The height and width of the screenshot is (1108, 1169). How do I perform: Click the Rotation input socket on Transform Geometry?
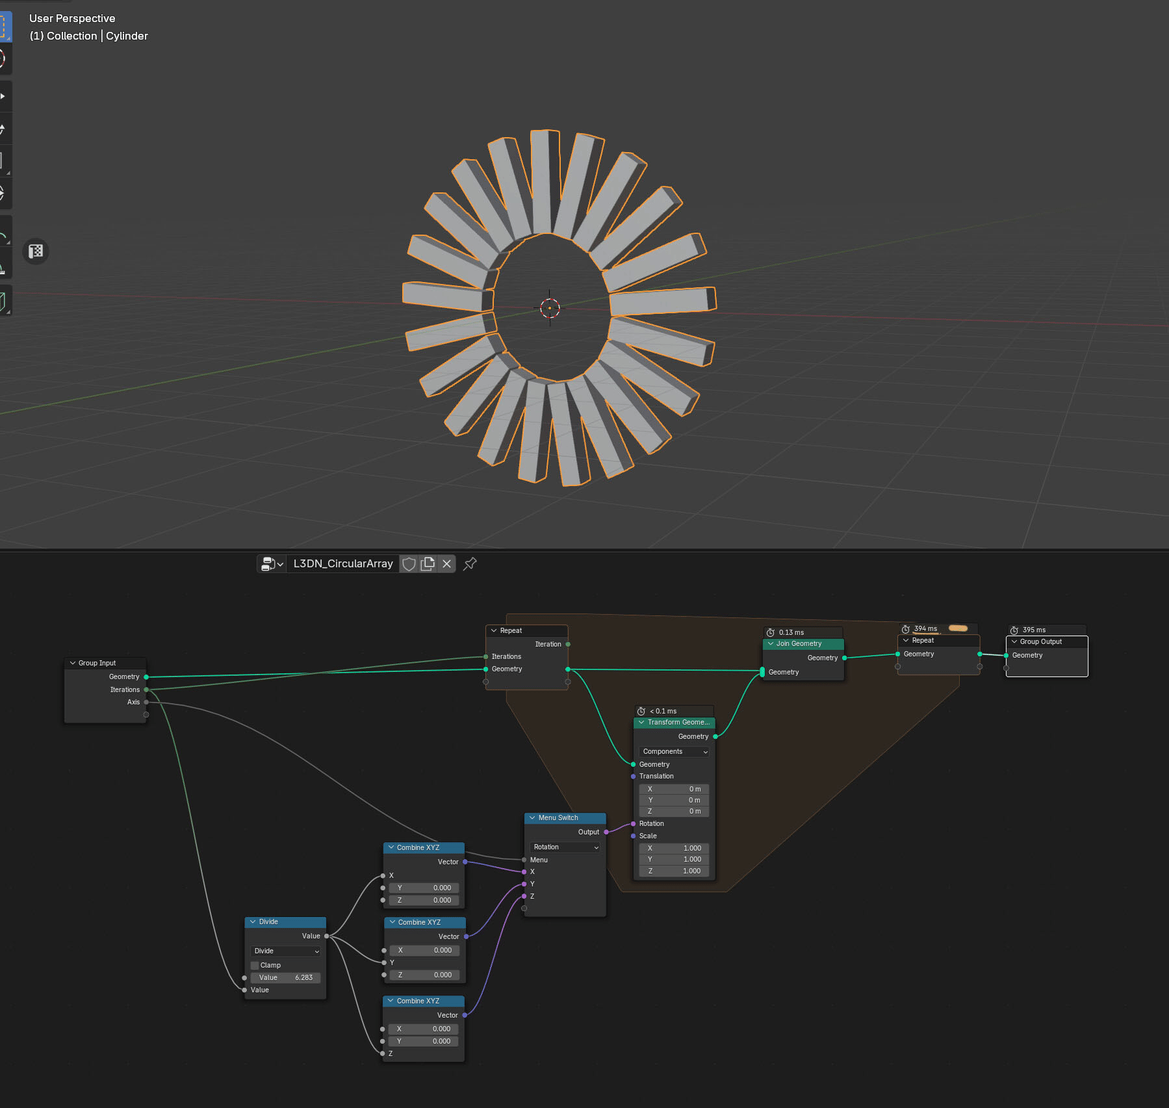[x=634, y=823]
